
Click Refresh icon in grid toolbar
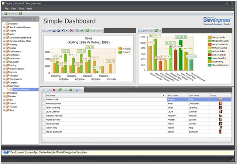[x=60, y=90]
